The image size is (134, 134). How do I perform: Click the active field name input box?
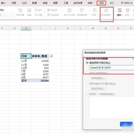(x=7, y=15)
